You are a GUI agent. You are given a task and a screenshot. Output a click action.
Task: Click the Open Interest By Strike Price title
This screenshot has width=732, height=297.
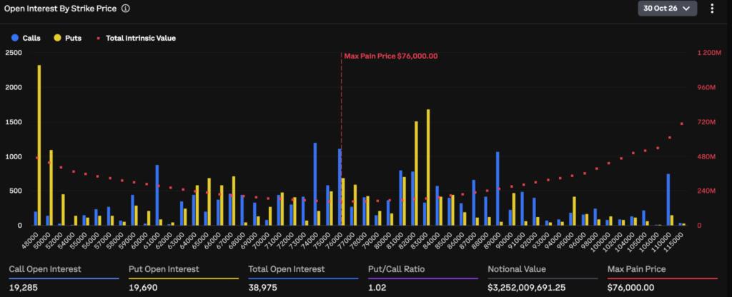pyautogui.click(x=60, y=9)
